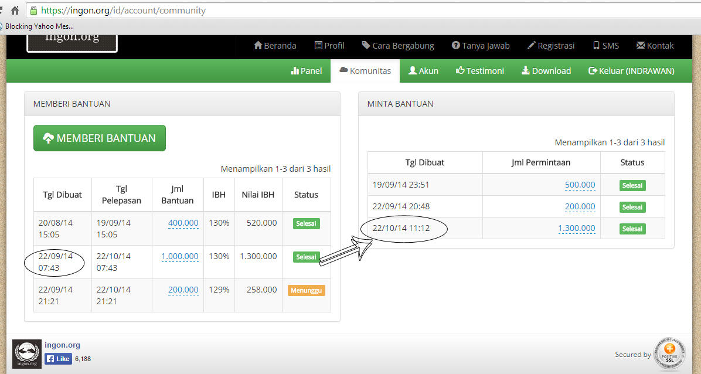
Task: Click Selesai status badge in the 400.000 row
Action: click(306, 224)
